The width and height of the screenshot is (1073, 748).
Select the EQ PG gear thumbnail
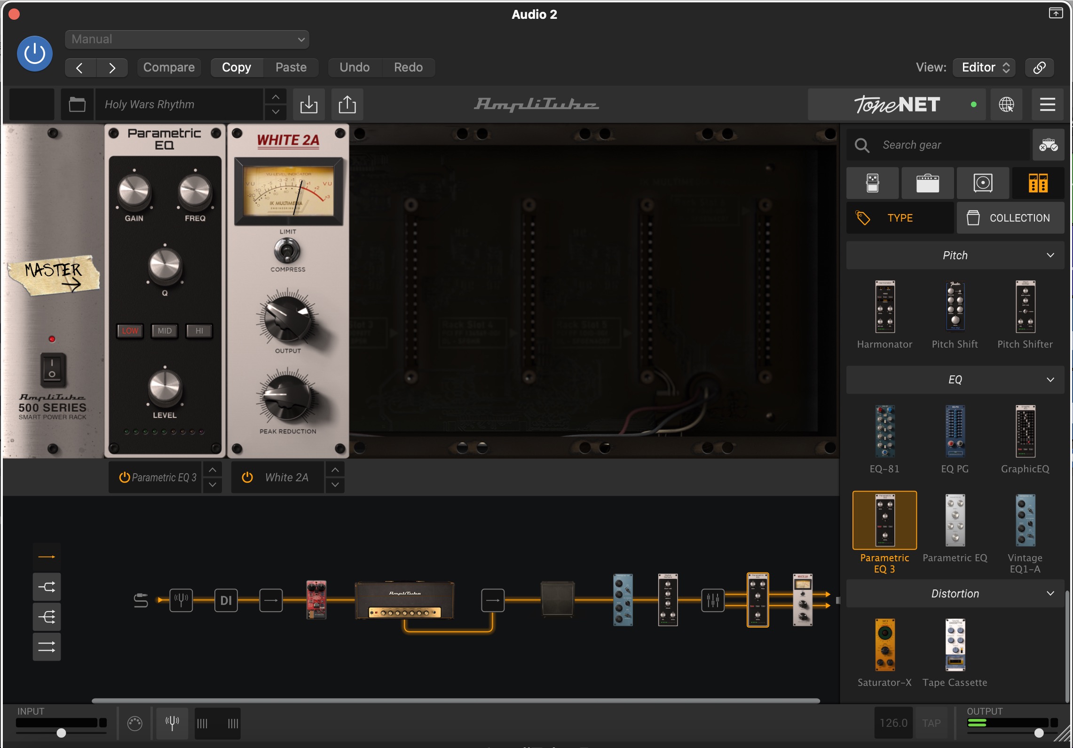(955, 431)
